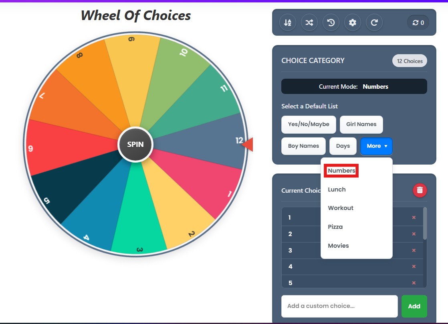Click choice row 5 in the list
This screenshot has width=448, height=324.
click(352, 282)
